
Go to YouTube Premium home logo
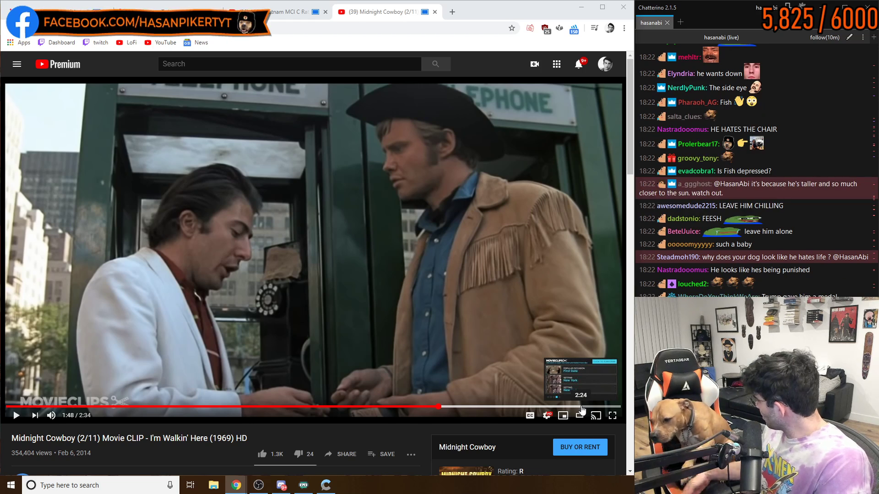point(58,64)
